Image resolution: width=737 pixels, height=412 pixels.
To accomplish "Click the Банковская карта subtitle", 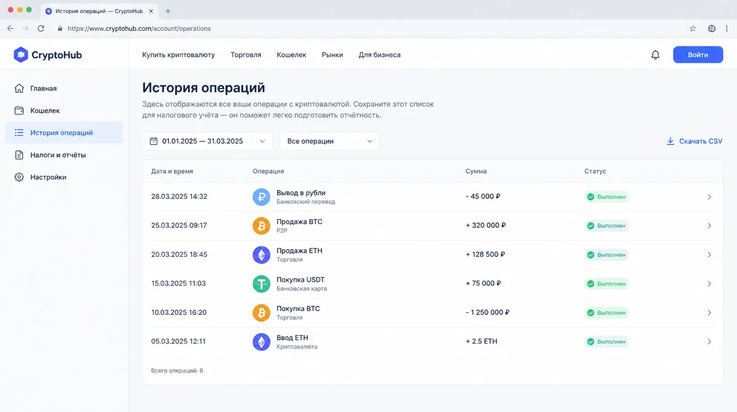I will [x=302, y=289].
